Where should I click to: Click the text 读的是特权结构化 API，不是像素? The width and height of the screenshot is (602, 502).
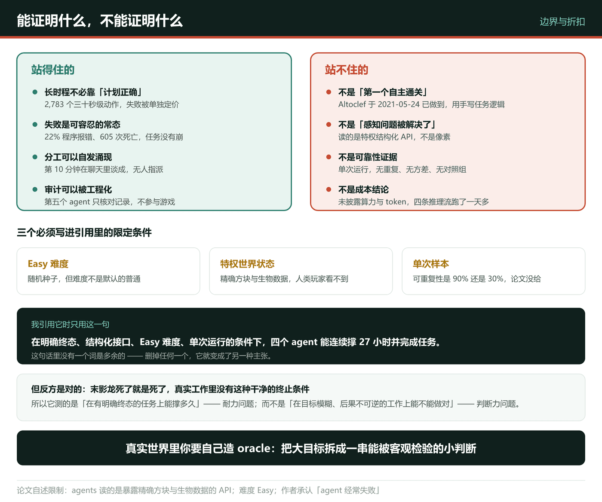394,137
